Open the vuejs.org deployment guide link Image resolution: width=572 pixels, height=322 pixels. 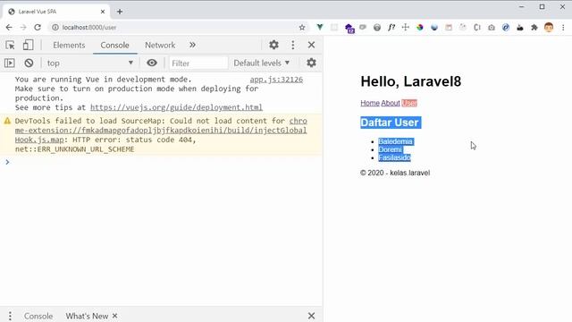(x=176, y=107)
